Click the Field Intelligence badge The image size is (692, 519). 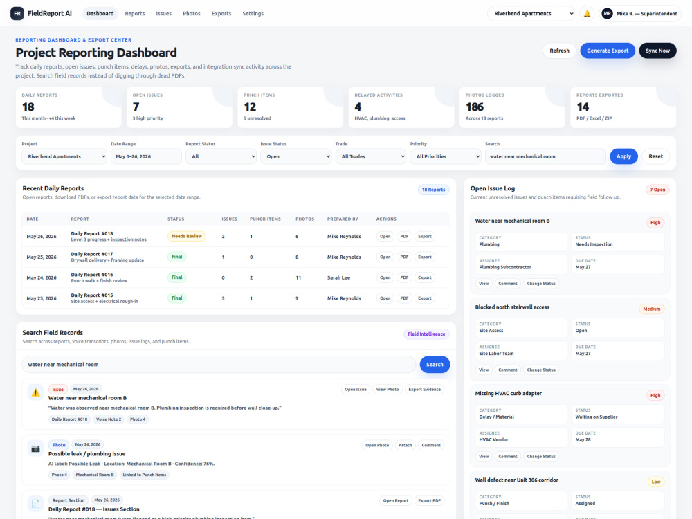[426, 334]
